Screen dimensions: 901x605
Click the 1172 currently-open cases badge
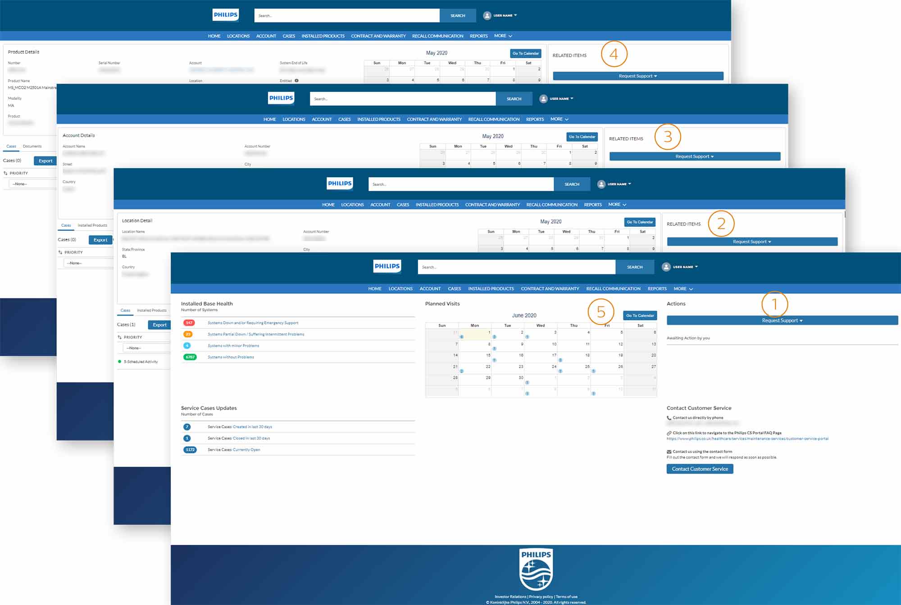point(190,449)
